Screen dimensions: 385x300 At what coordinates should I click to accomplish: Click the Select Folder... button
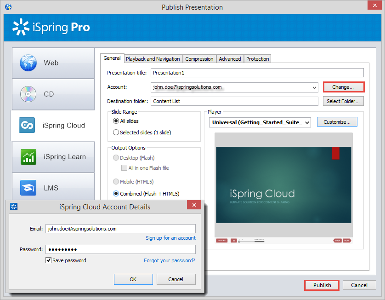click(x=343, y=101)
